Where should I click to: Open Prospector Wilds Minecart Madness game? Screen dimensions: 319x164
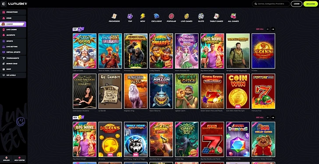263,139
